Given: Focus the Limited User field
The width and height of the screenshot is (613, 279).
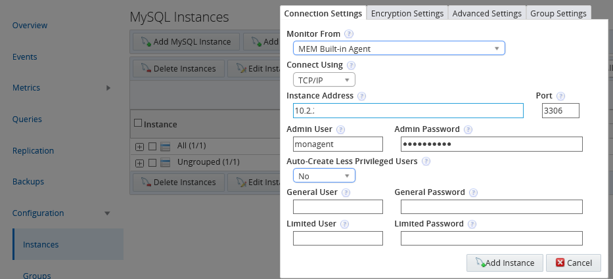Looking at the screenshot, I should coord(338,238).
